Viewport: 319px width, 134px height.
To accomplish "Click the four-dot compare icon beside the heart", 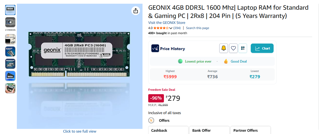I will (243, 48).
